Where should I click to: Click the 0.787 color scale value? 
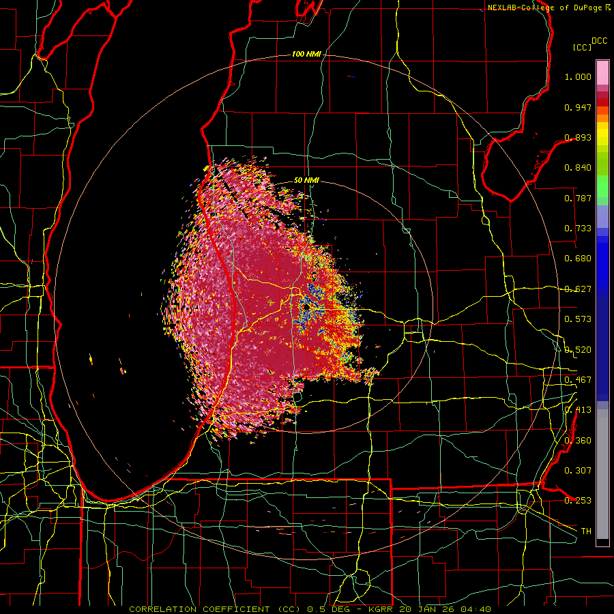(578, 198)
